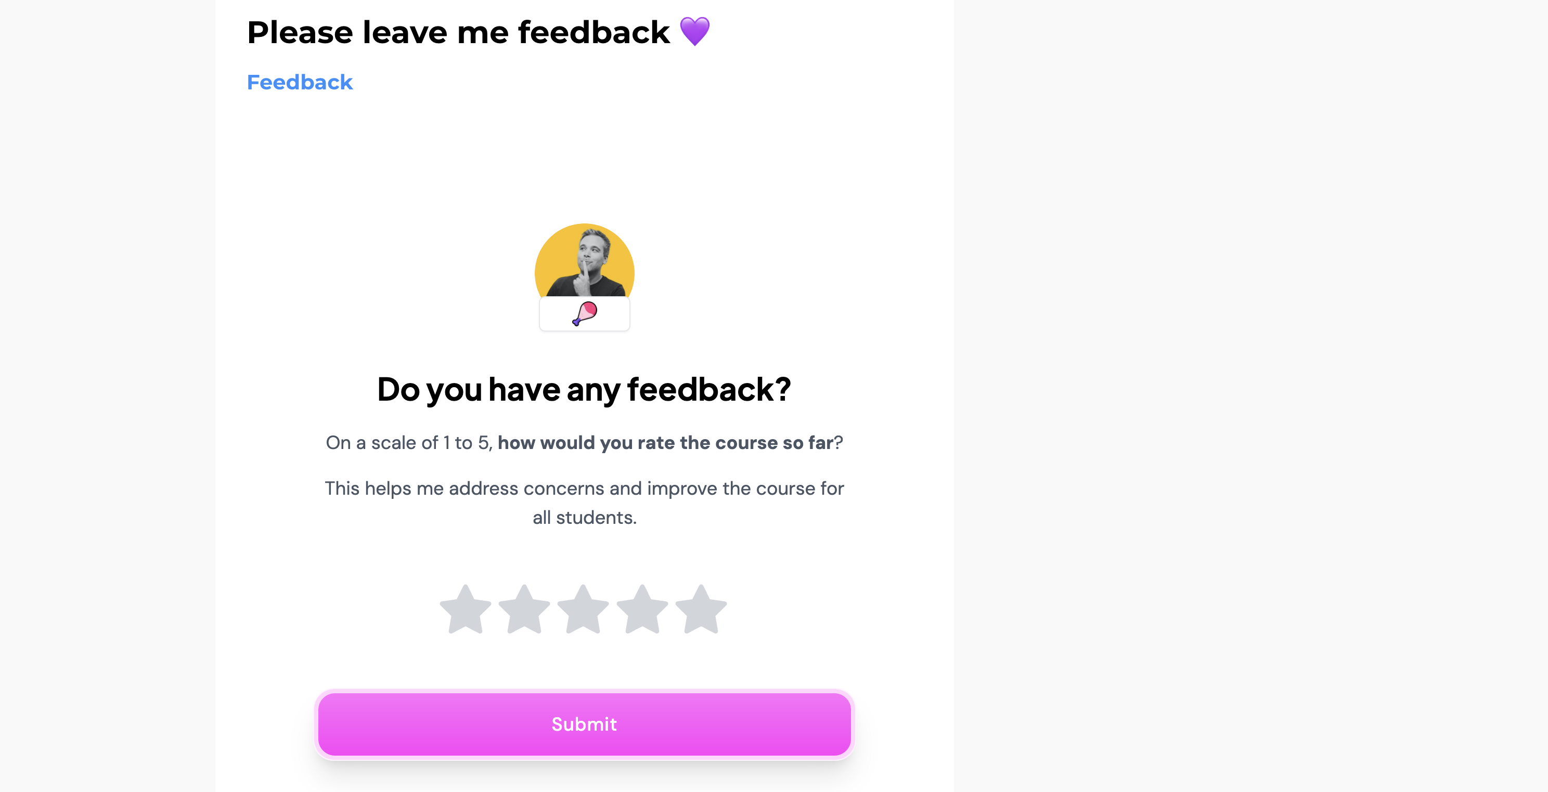Submit the feedback rating
1548x792 pixels.
coord(585,724)
